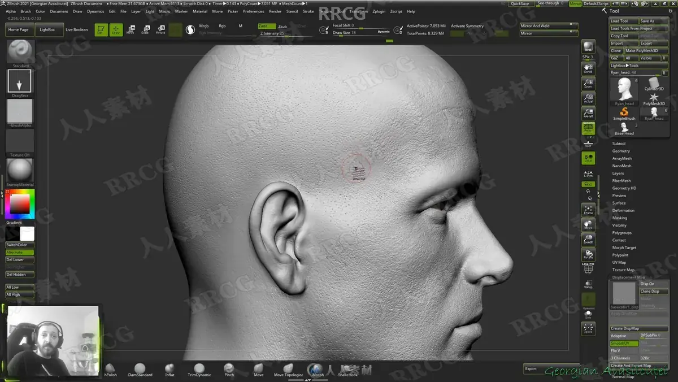678x382 pixels.
Task: Click the QuickSave button
Action: point(520,3)
